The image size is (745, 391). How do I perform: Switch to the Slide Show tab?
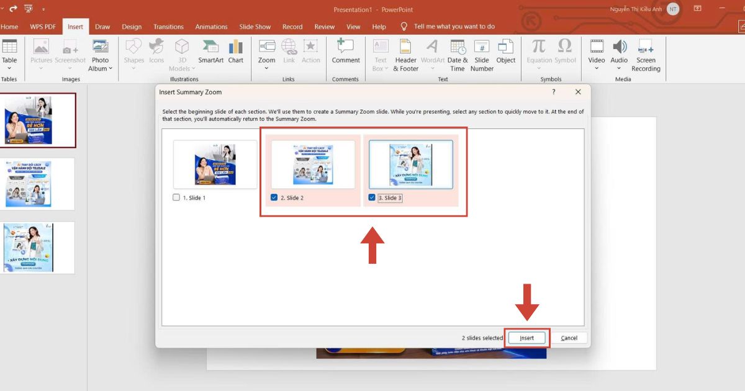point(255,27)
